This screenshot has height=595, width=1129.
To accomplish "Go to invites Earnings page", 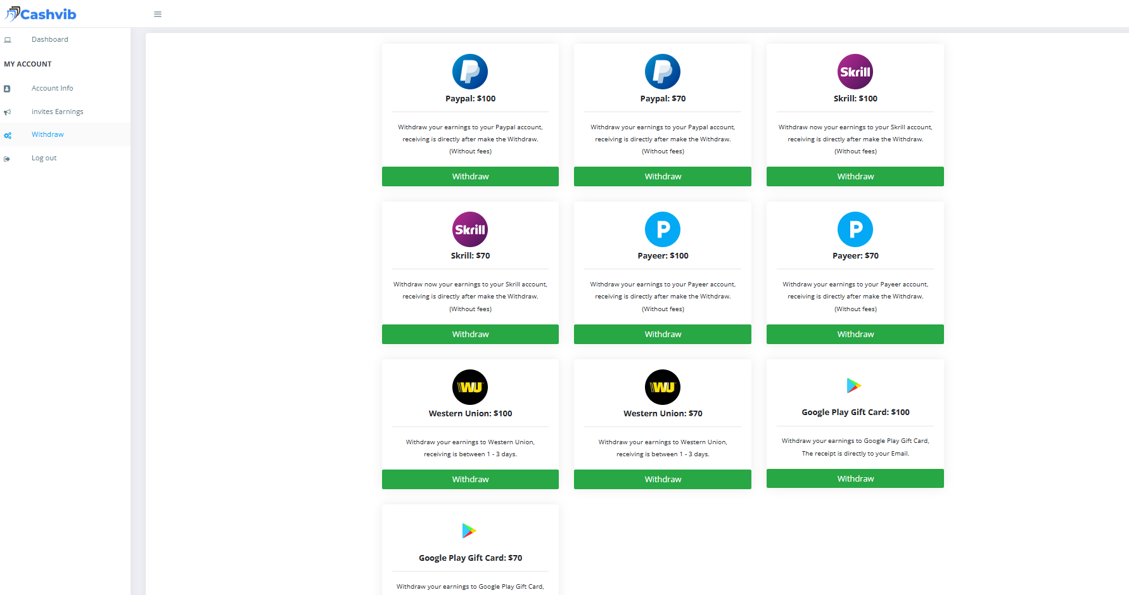I will point(57,112).
